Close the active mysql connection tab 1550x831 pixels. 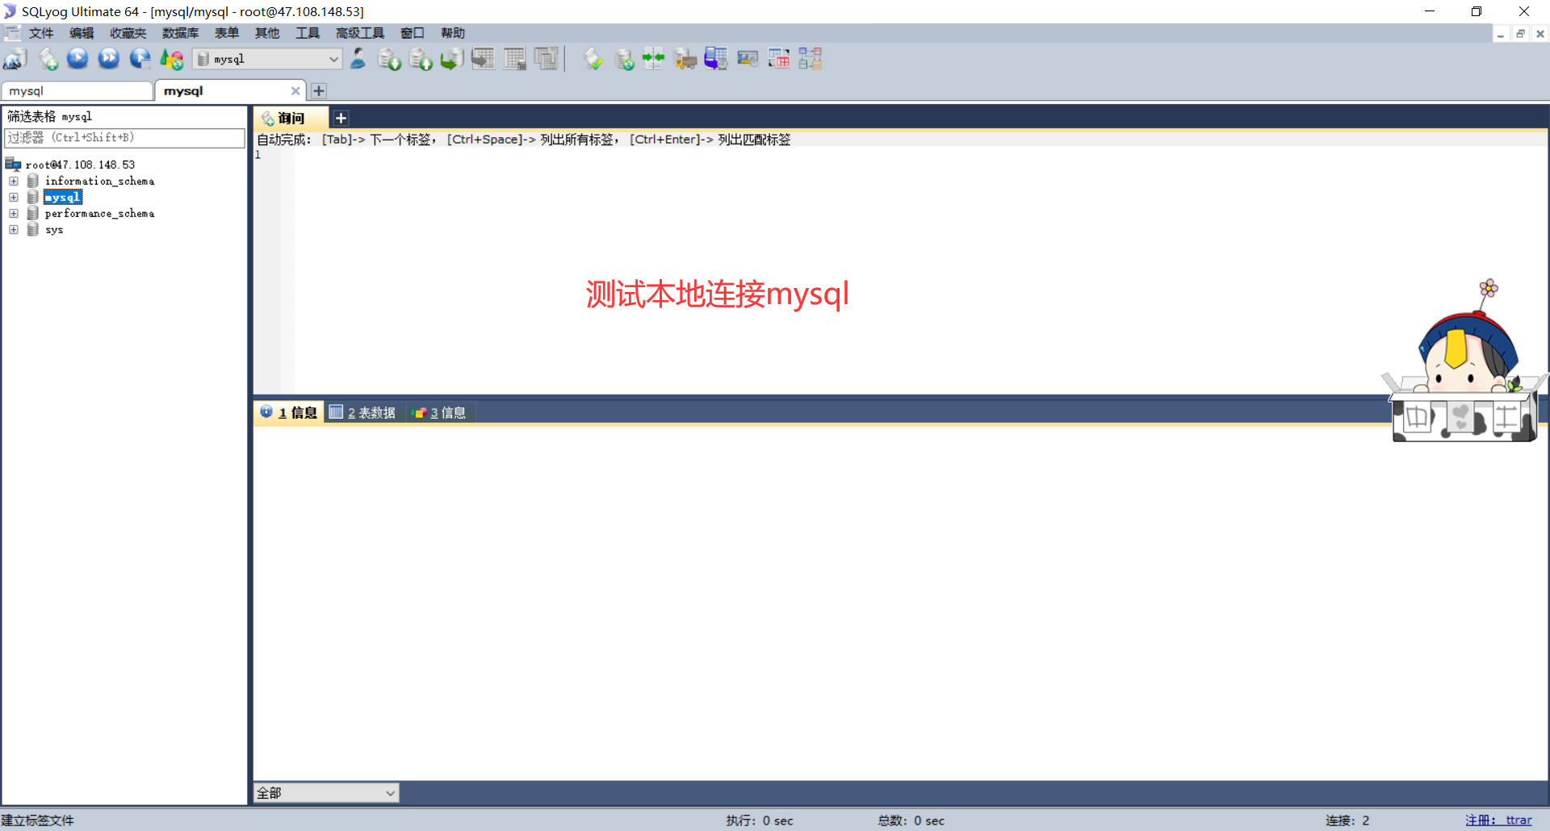pos(295,91)
